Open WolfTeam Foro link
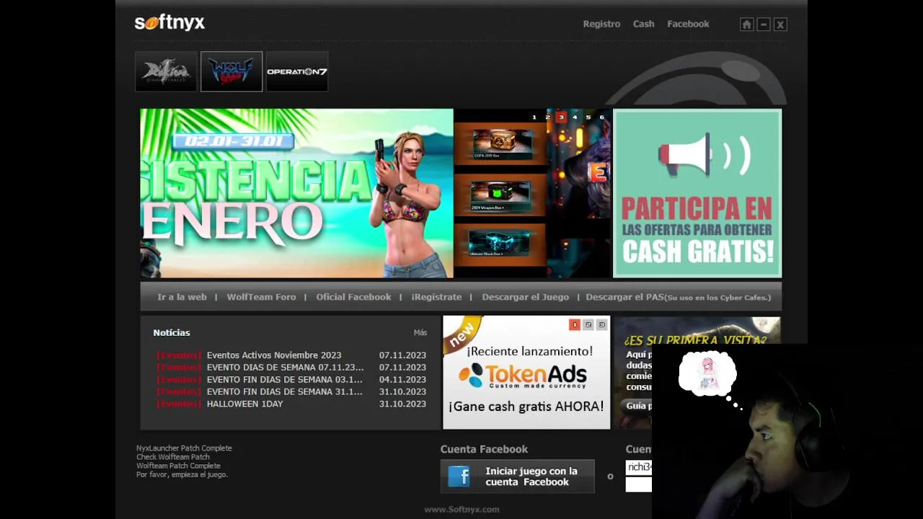The image size is (923, 519). coord(261,297)
